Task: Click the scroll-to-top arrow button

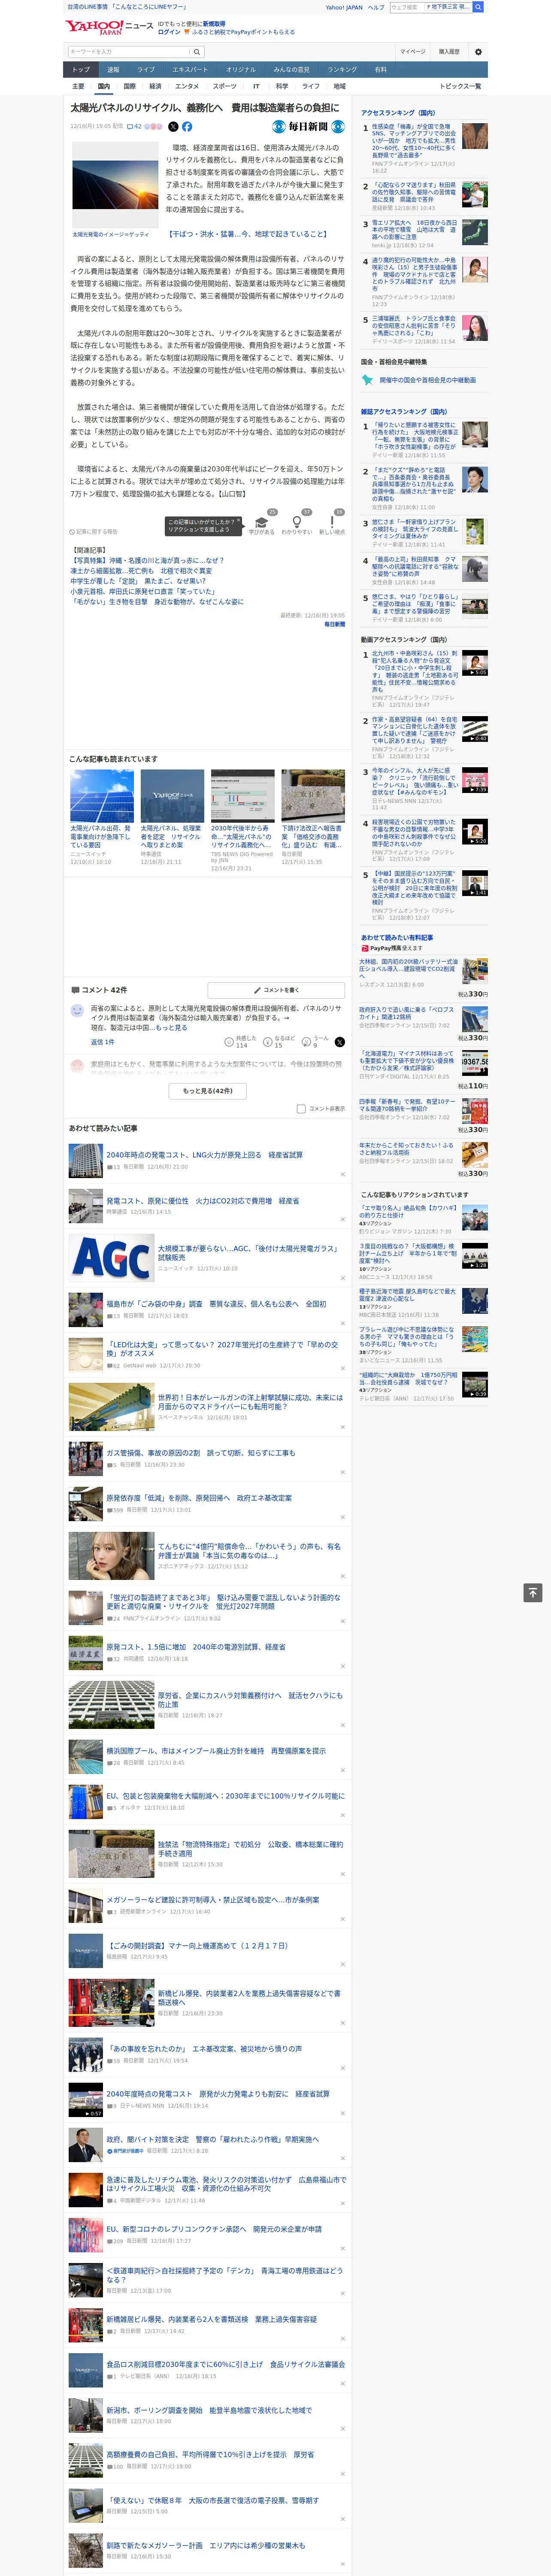Action: click(x=533, y=1592)
